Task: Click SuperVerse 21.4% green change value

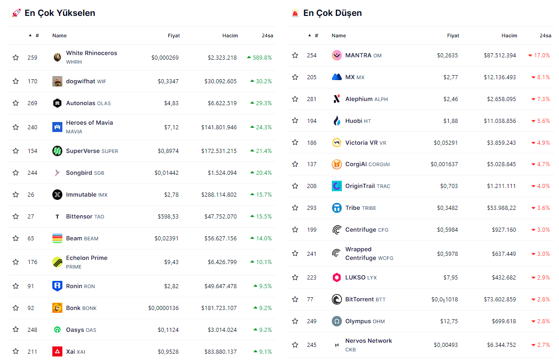Action: tap(264, 151)
